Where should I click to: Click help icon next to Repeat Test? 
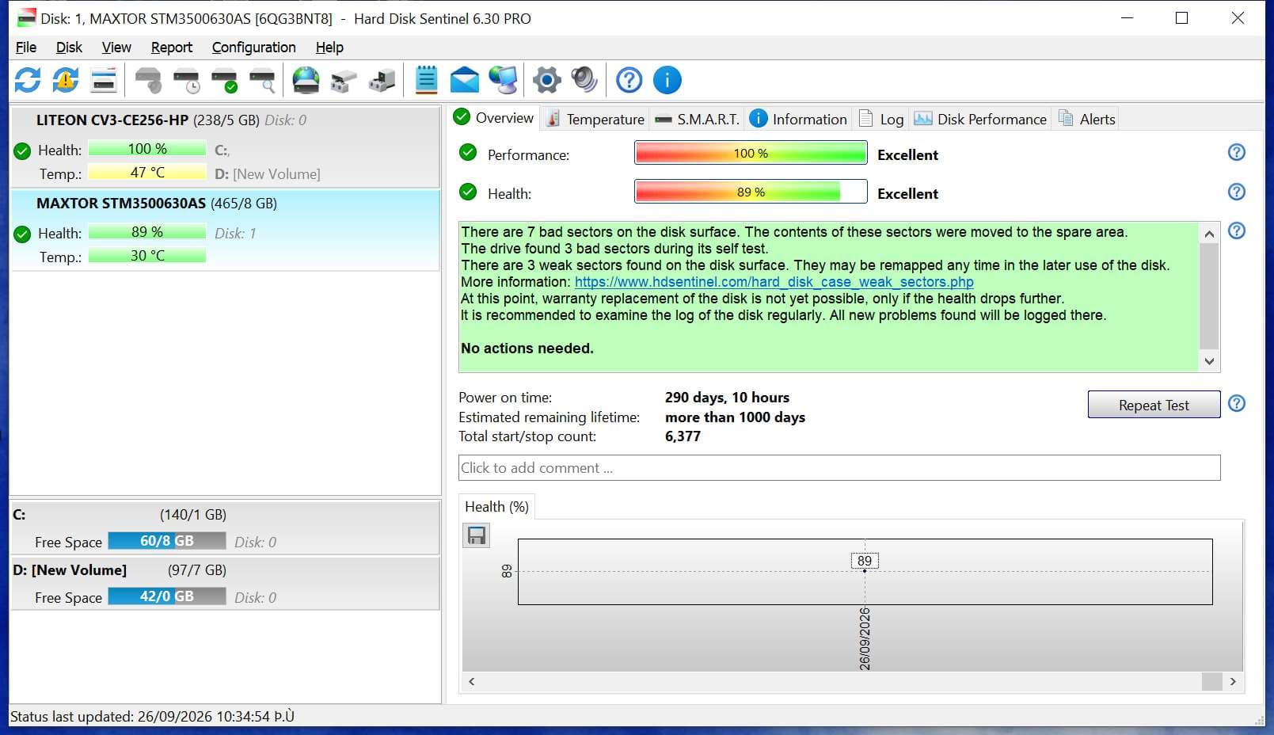tap(1236, 403)
